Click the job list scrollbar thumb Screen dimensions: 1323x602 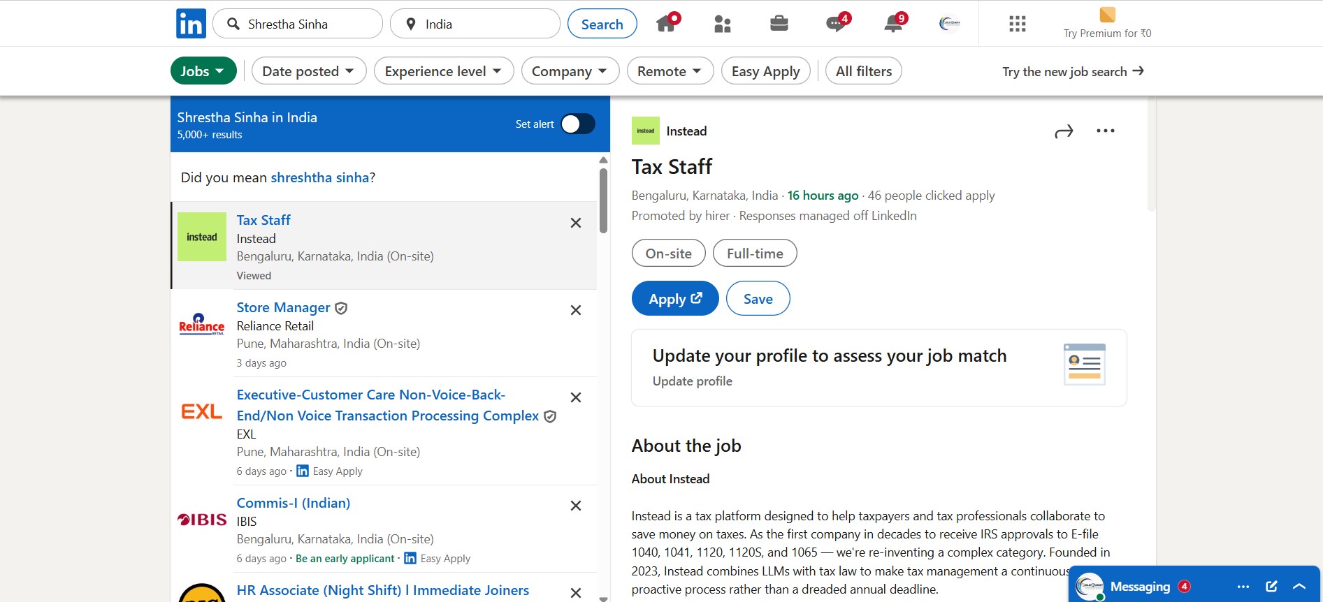coord(603,200)
